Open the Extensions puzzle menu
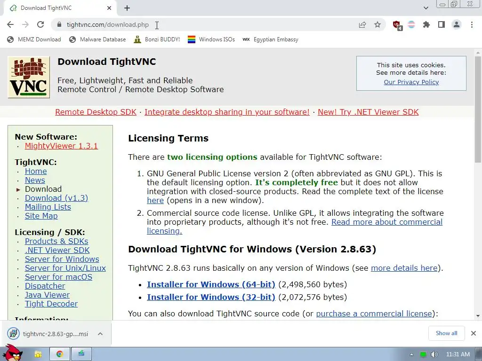 point(426,24)
